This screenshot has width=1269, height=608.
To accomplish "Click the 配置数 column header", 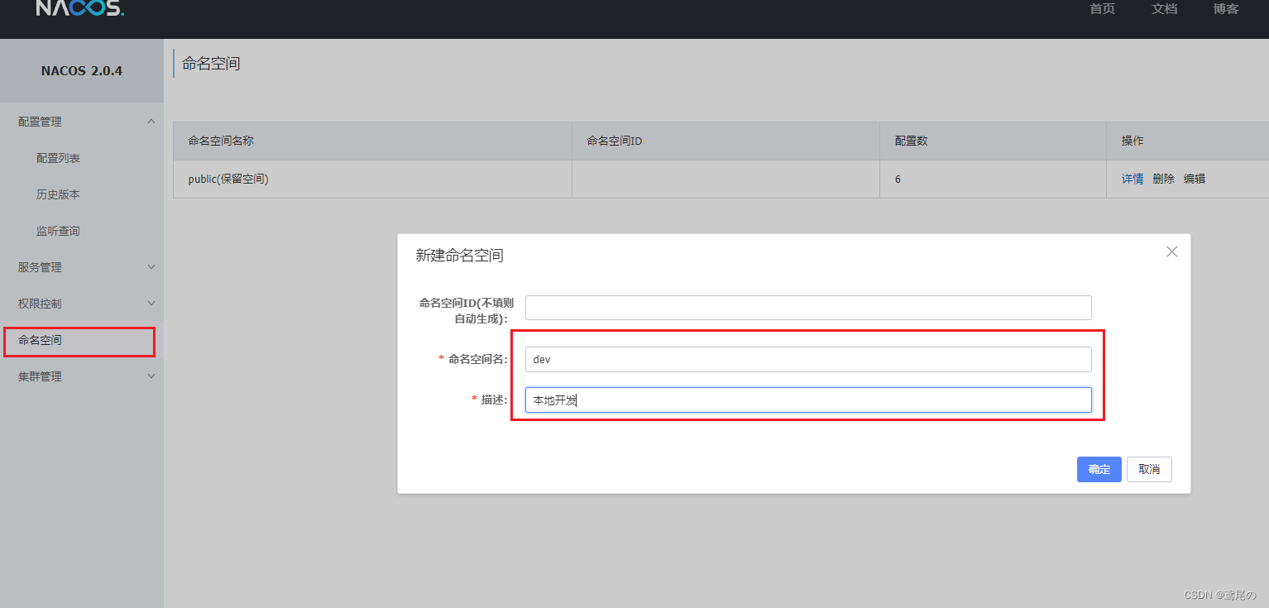I will [x=994, y=141].
